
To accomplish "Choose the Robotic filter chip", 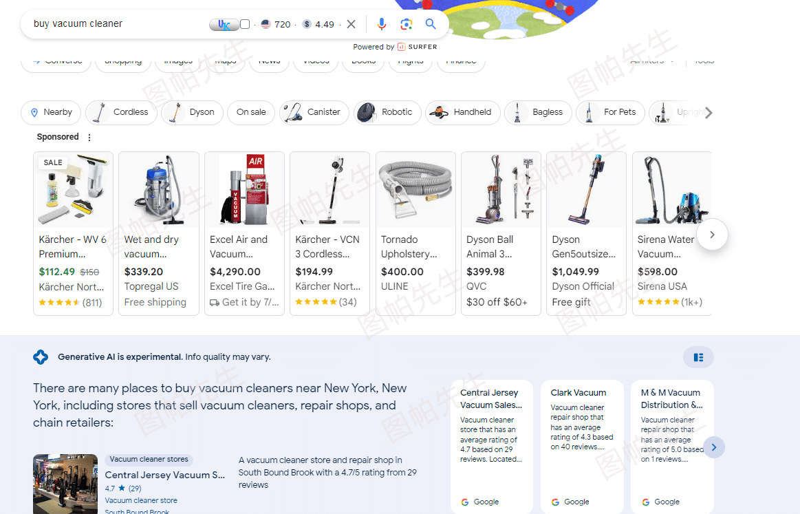I will point(387,112).
